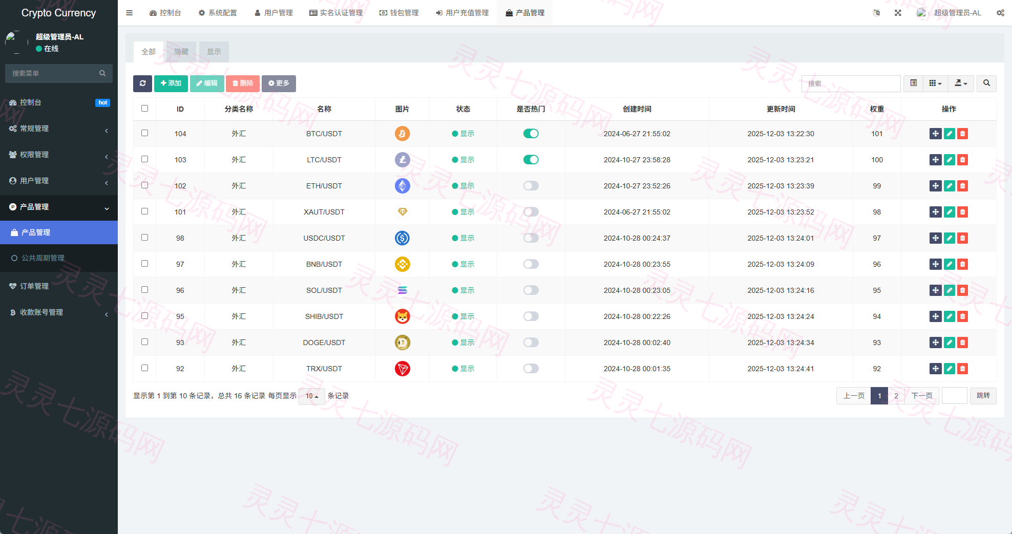Click the 更多 button
Screen dimensions: 1012x534
tap(279, 83)
